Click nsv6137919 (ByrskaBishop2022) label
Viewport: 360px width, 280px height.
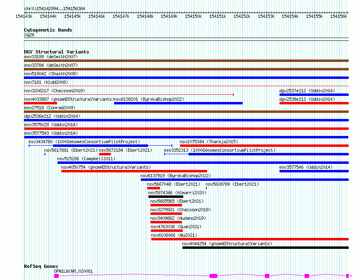[176, 176]
